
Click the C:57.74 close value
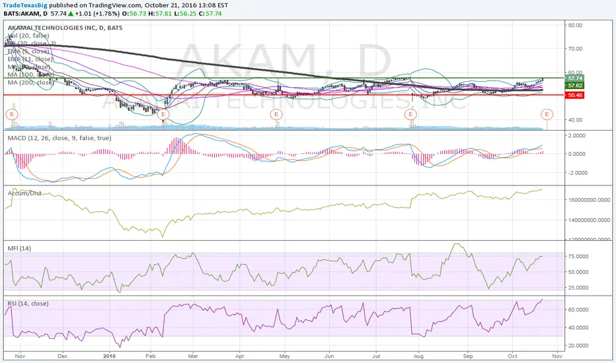pyautogui.click(x=210, y=14)
